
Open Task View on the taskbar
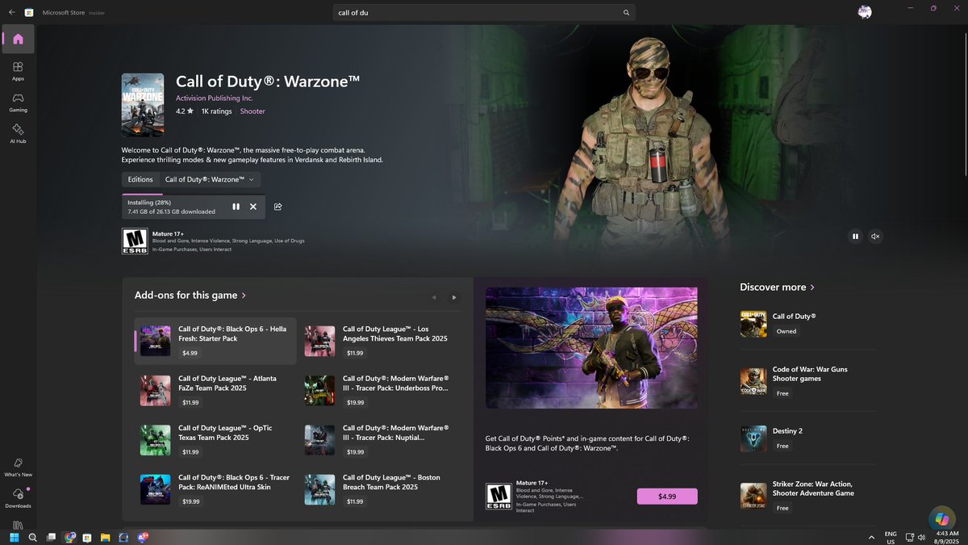[x=51, y=537]
